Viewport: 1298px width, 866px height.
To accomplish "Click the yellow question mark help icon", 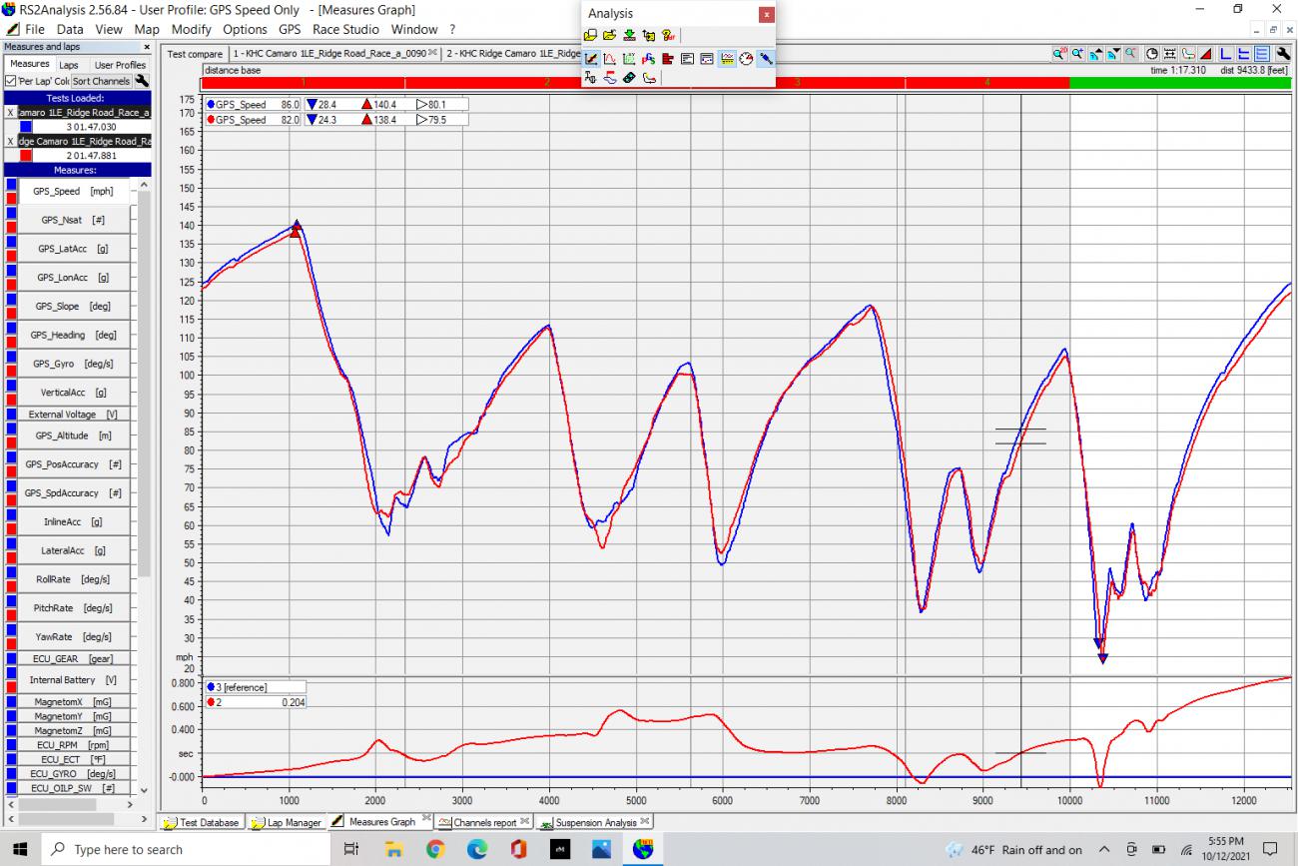I will [x=668, y=35].
